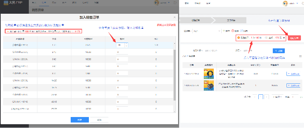Click the admin avatar in left window
This screenshot has width=304, height=128.
pyautogui.click(x=156, y=3)
